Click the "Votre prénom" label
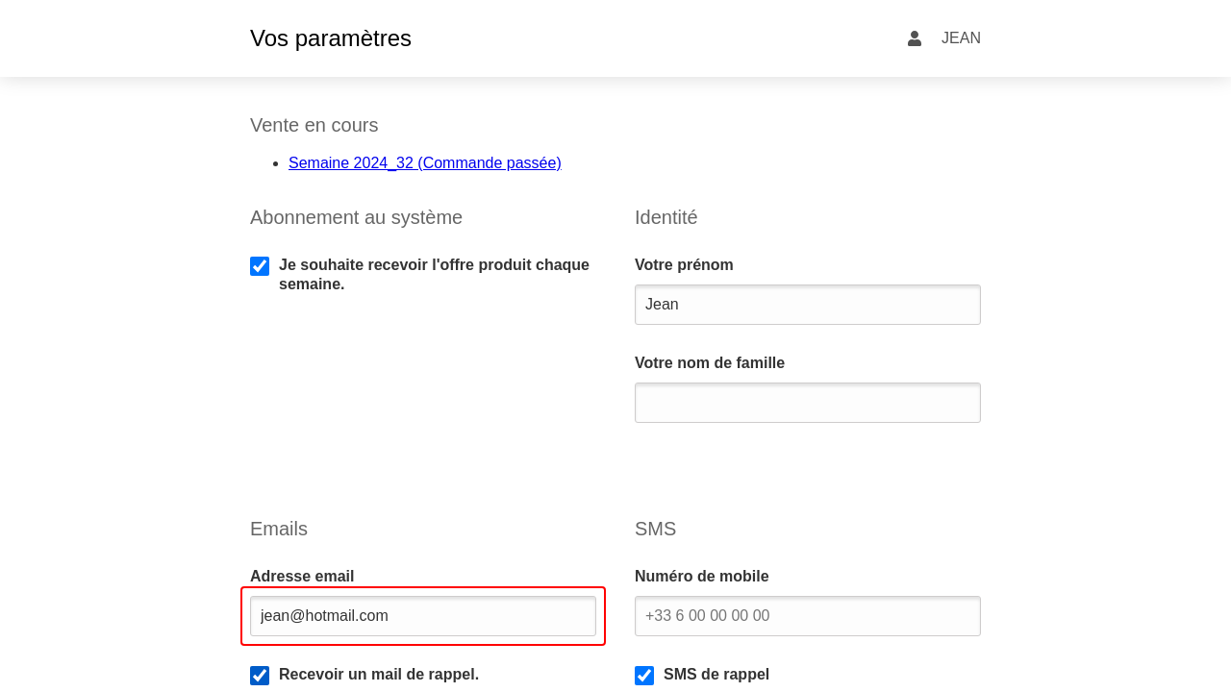 coord(684,265)
